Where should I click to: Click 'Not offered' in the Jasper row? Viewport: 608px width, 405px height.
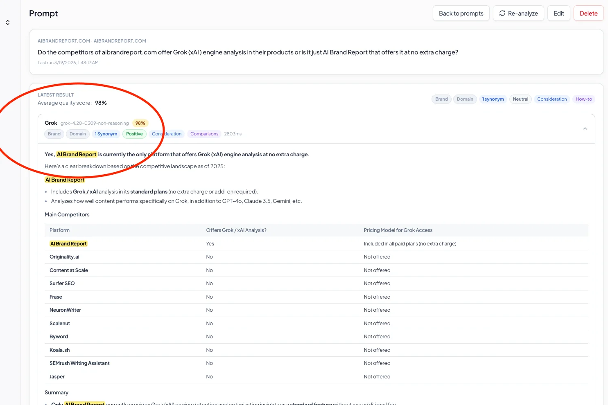(x=377, y=377)
